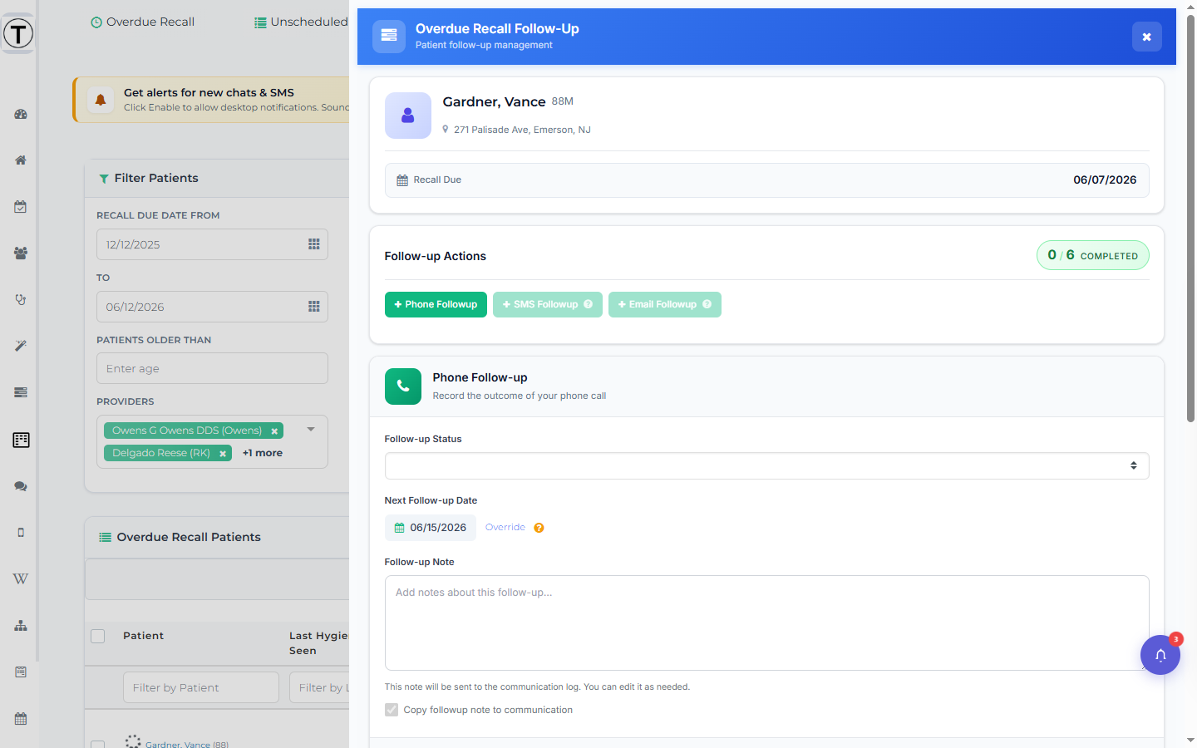Open the sitemap icon in sidebar
1197x748 pixels.
[x=21, y=626]
